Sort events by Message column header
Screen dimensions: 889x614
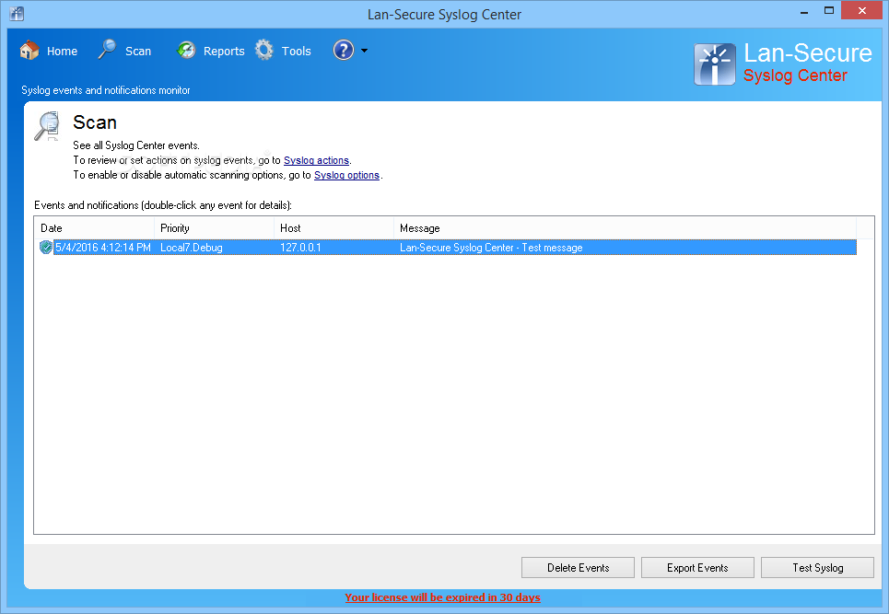[x=625, y=227]
